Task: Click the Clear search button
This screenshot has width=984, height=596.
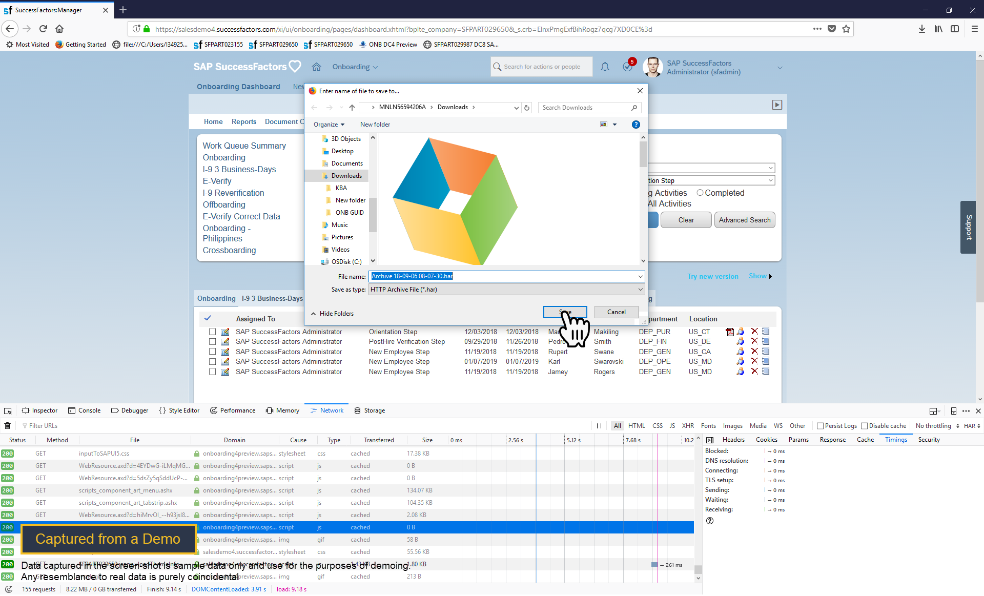Action: click(x=686, y=220)
